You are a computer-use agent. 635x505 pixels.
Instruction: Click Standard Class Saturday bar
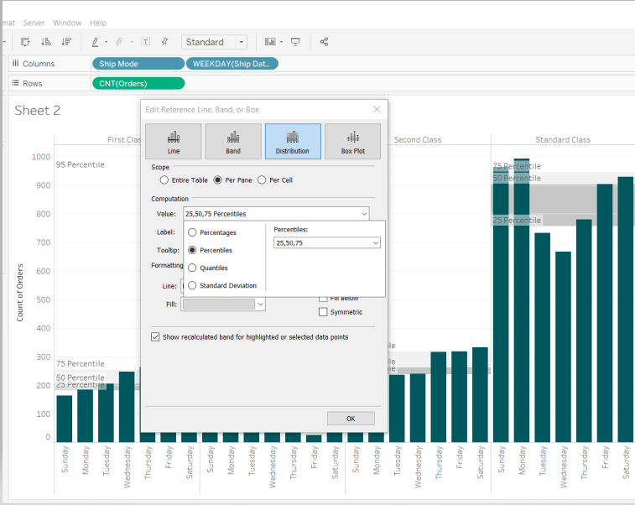(626, 310)
